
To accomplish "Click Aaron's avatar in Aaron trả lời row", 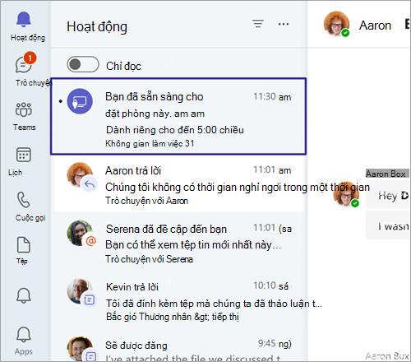I will [x=80, y=175].
